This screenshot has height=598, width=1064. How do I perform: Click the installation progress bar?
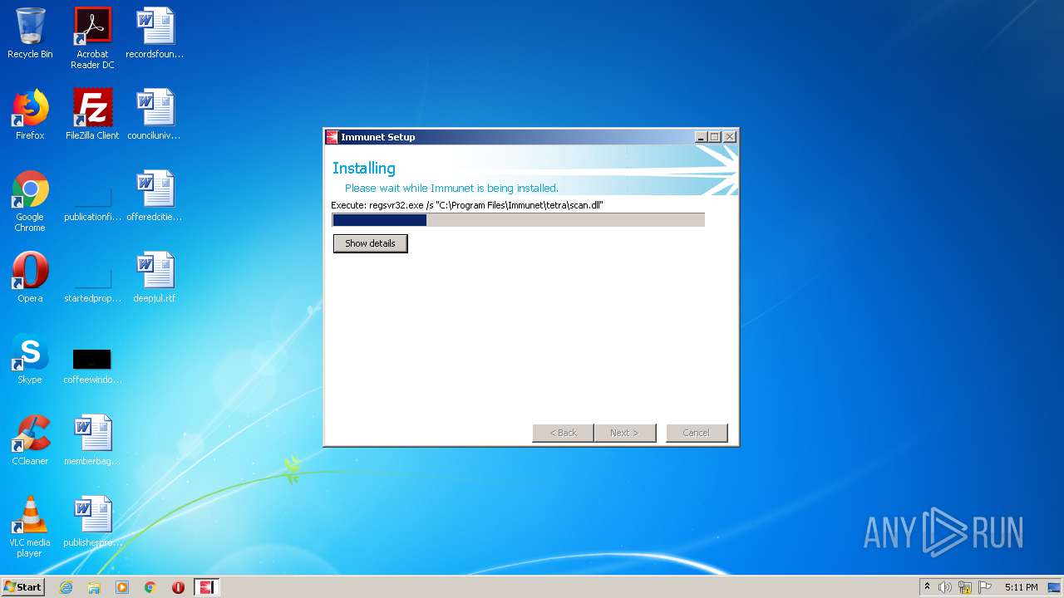[x=518, y=220]
